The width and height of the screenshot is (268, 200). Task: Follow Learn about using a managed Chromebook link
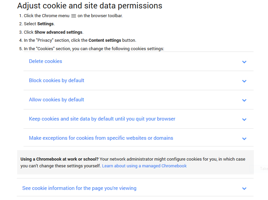[x=144, y=166]
